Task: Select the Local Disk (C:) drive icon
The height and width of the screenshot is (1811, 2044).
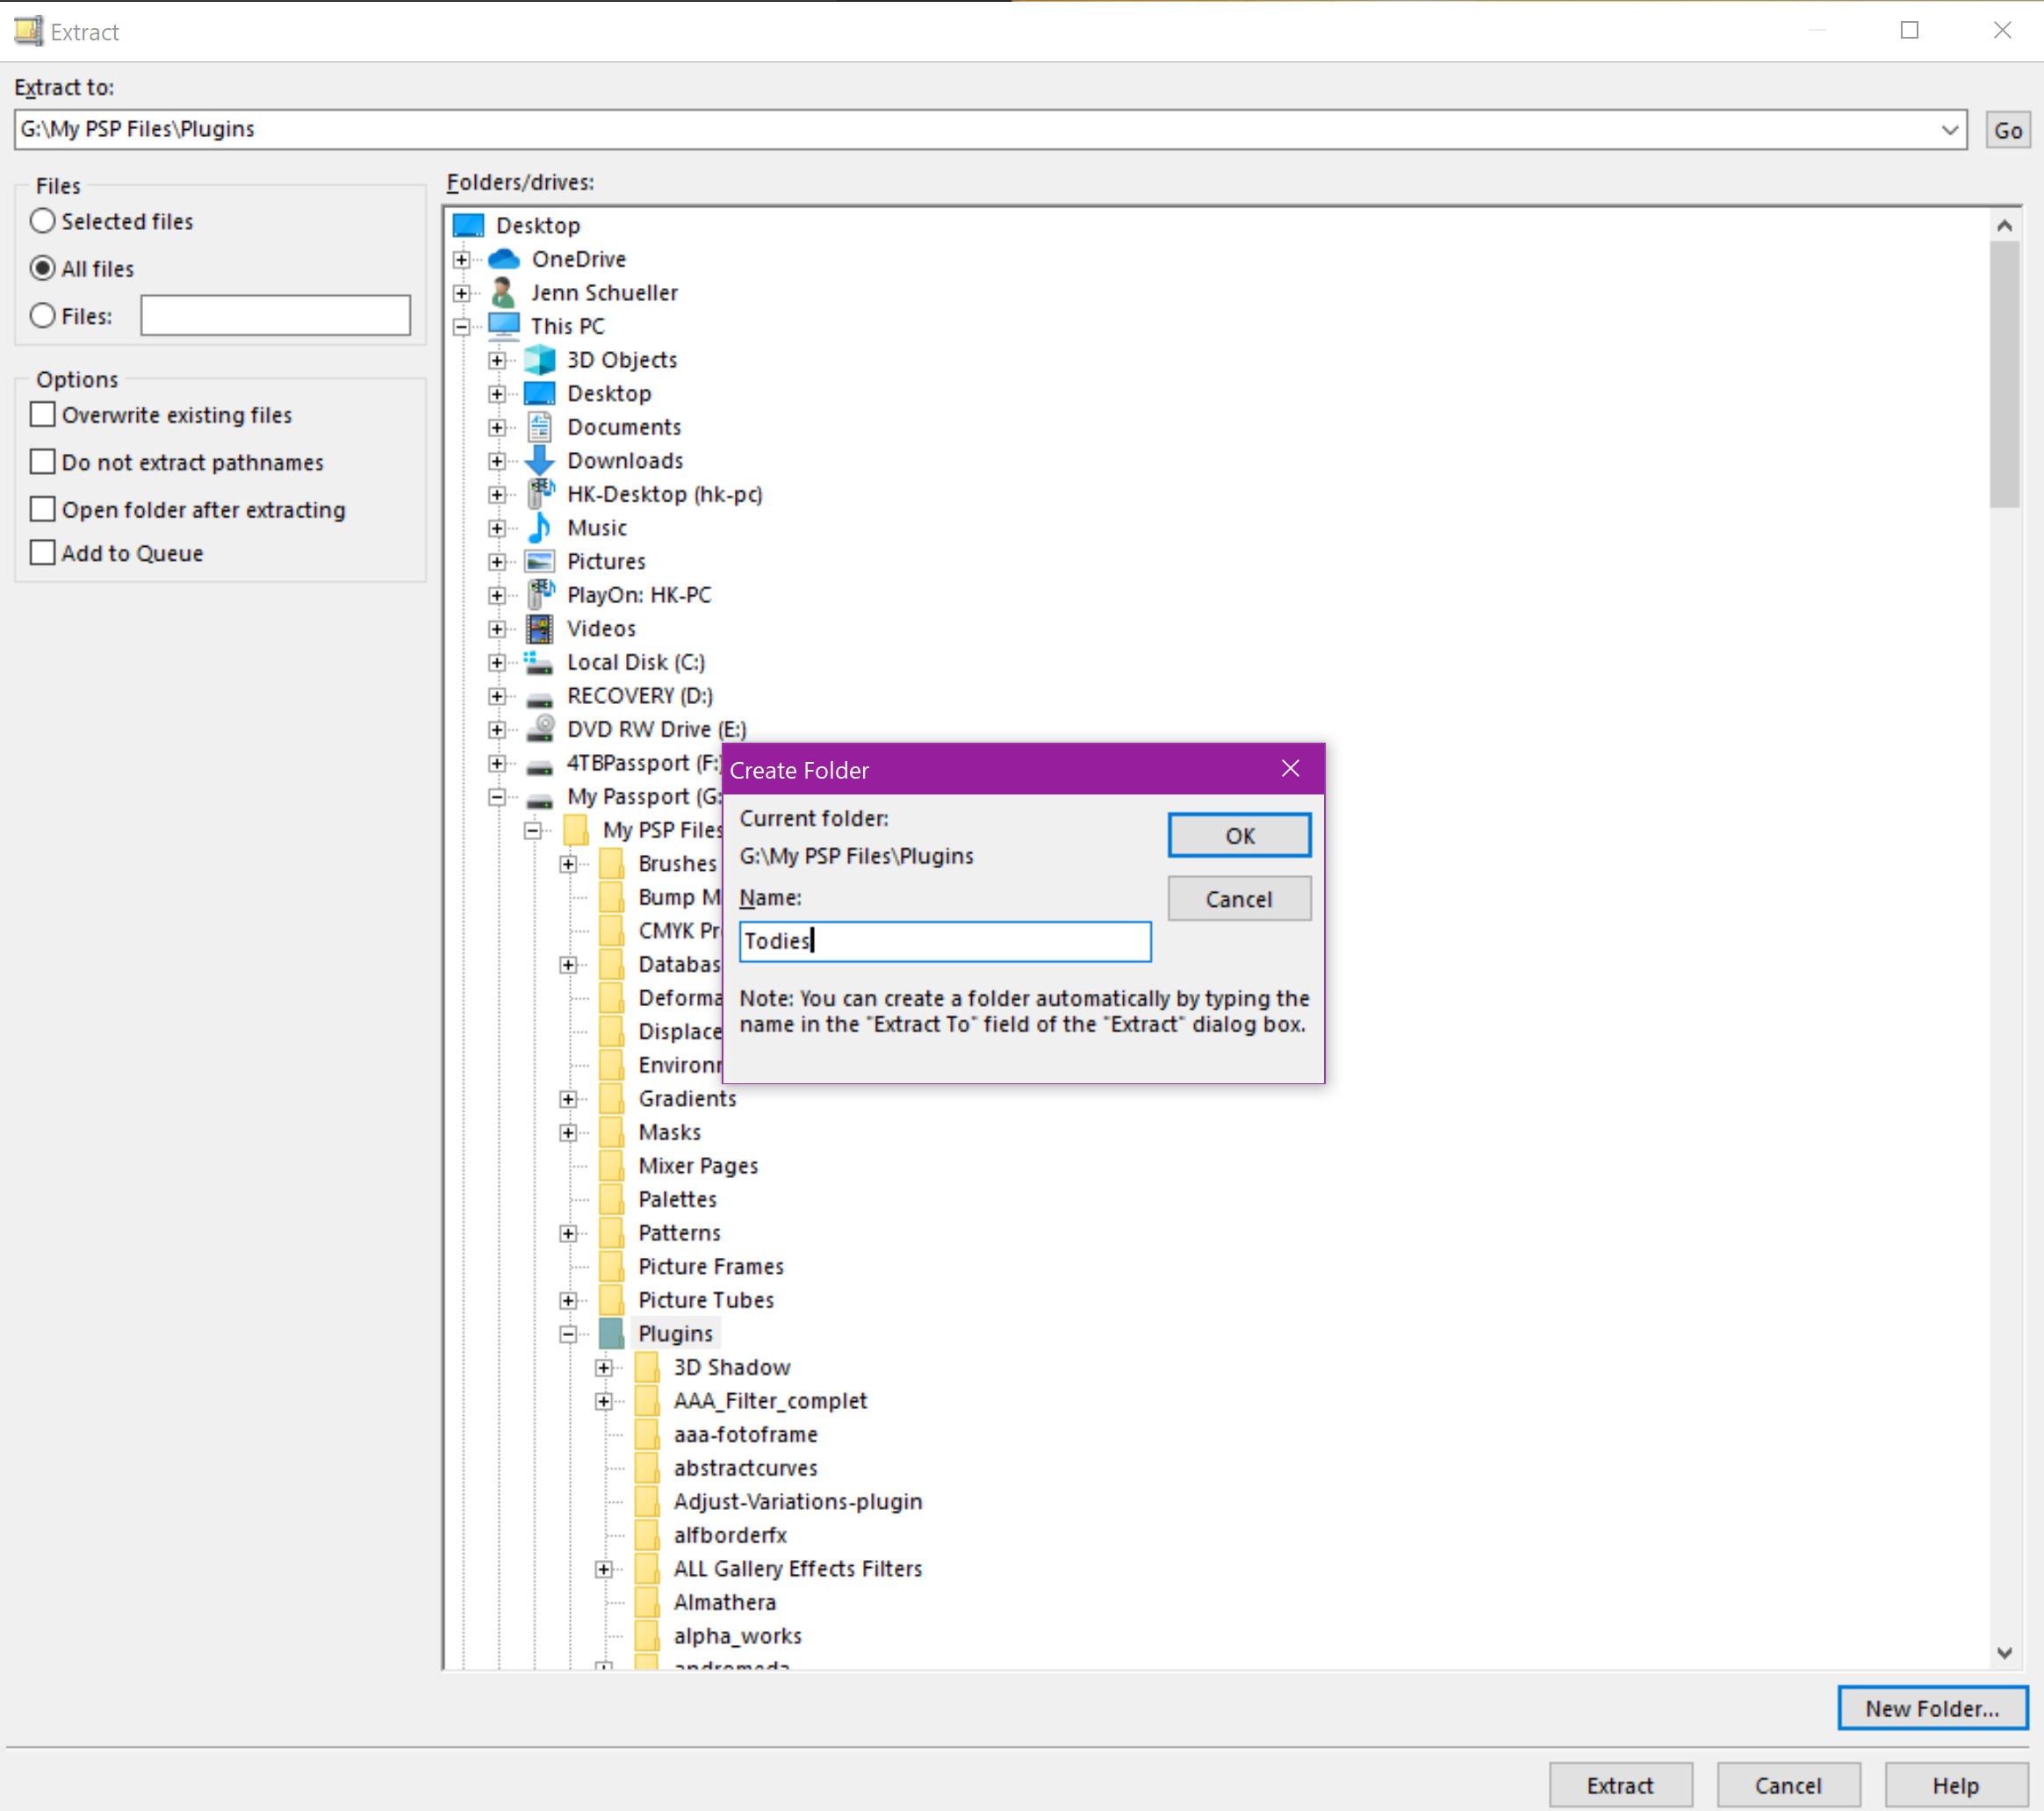Action: click(540, 662)
